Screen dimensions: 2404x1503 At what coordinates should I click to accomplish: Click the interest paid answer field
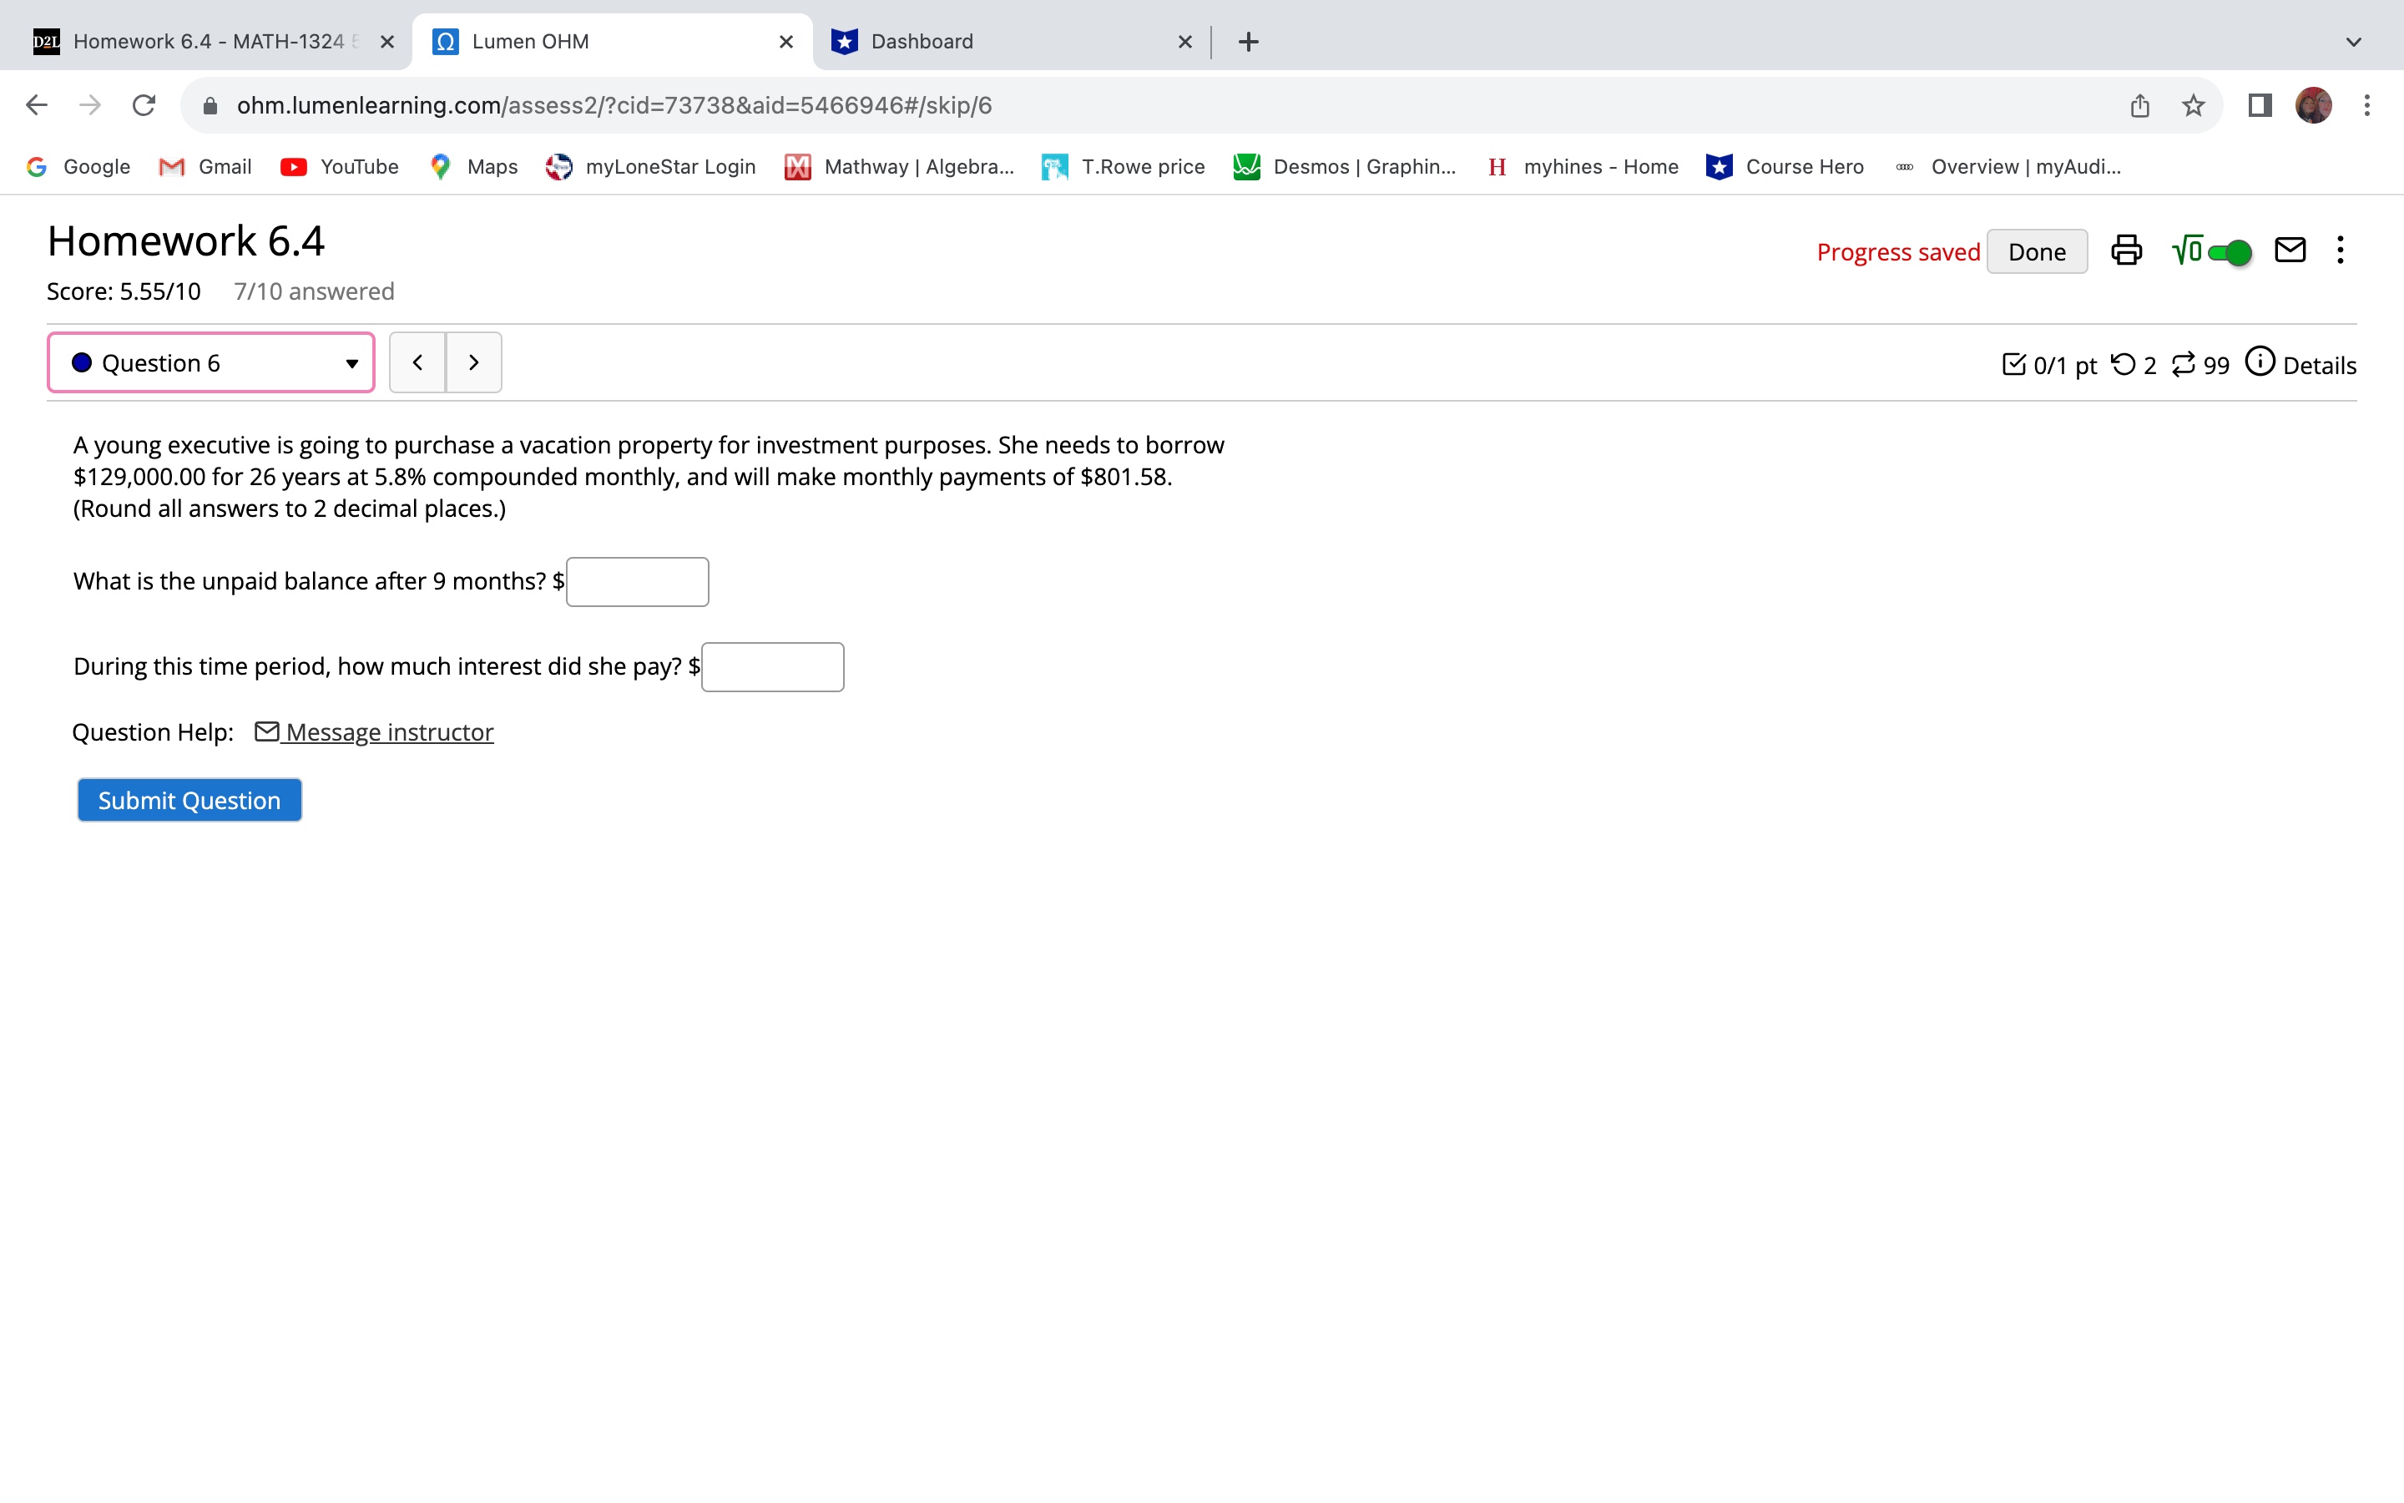point(772,667)
